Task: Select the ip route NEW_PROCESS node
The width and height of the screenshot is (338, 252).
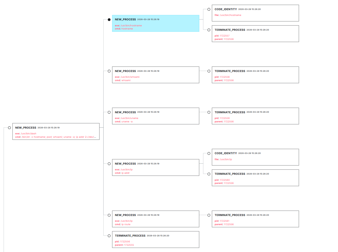Action: [x=156, y=219]
